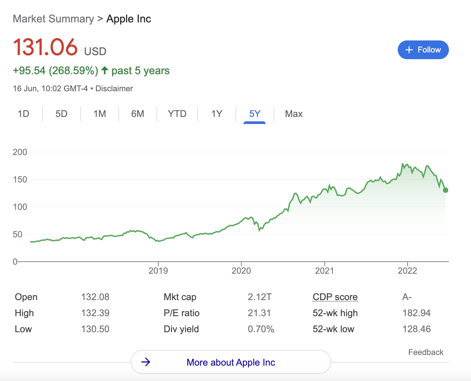Viewport: 471px width, 381px height.
Task: Show the YTD chart range
Action: click(x=177, y=114)
